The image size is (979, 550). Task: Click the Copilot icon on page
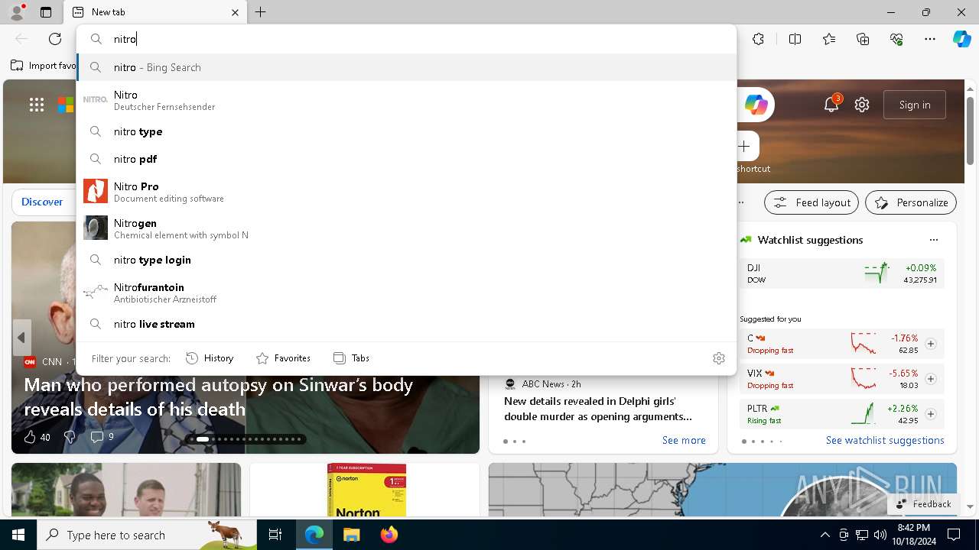[756, 105]
